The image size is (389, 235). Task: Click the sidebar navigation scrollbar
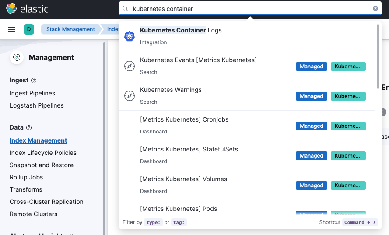coord(104,138)
